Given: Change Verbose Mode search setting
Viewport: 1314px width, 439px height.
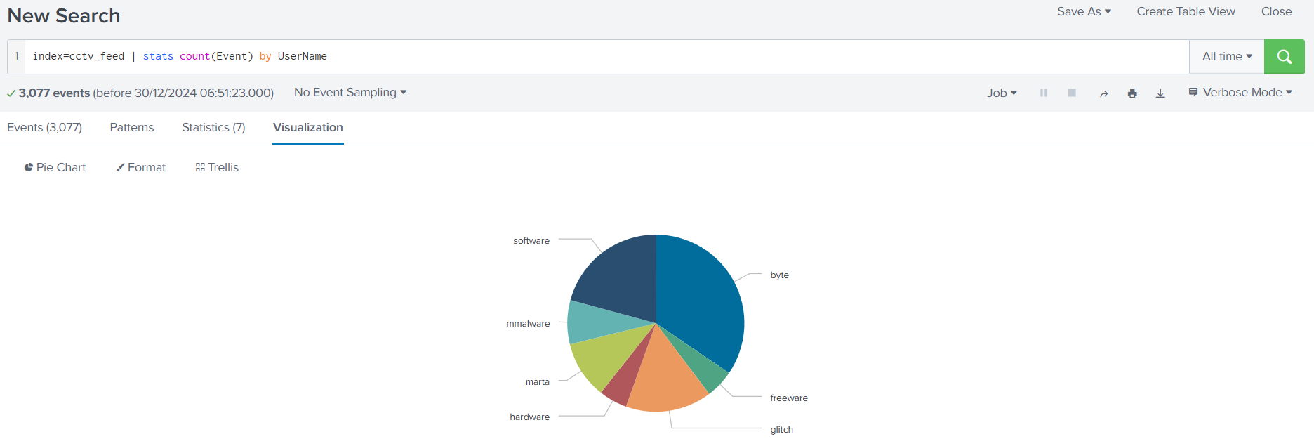Looking at the screenshot, I should tap(1240, 93).
